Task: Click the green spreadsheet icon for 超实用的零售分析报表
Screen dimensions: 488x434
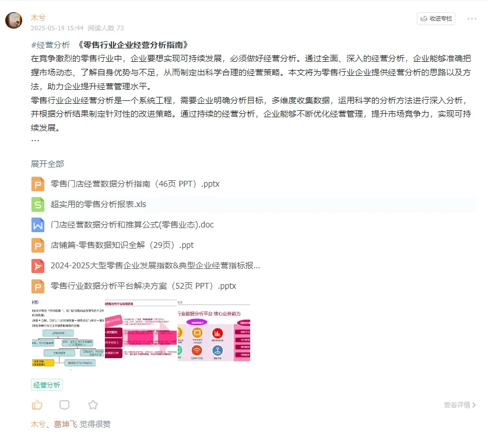Action: [38, 204]
